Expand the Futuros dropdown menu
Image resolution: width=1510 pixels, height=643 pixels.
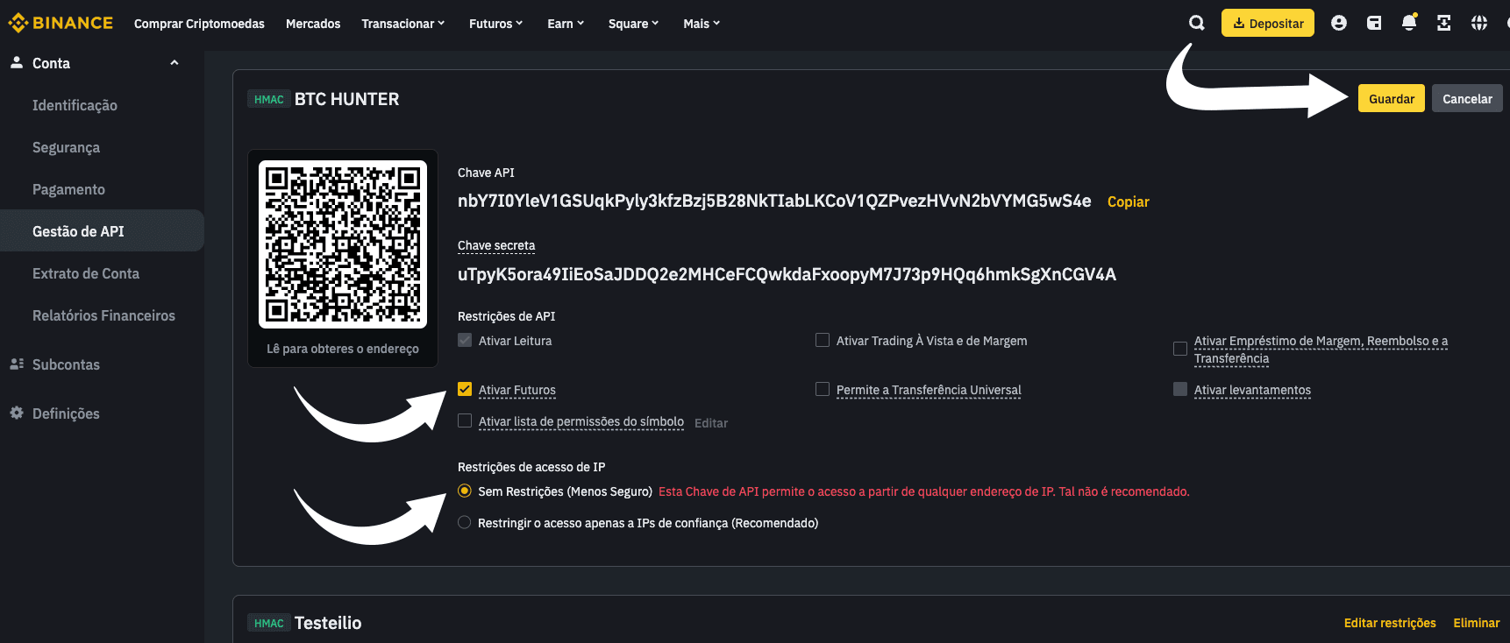(496, 24)
